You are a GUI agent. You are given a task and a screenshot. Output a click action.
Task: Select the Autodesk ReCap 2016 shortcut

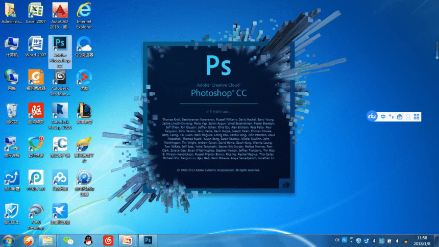[60, 116]
